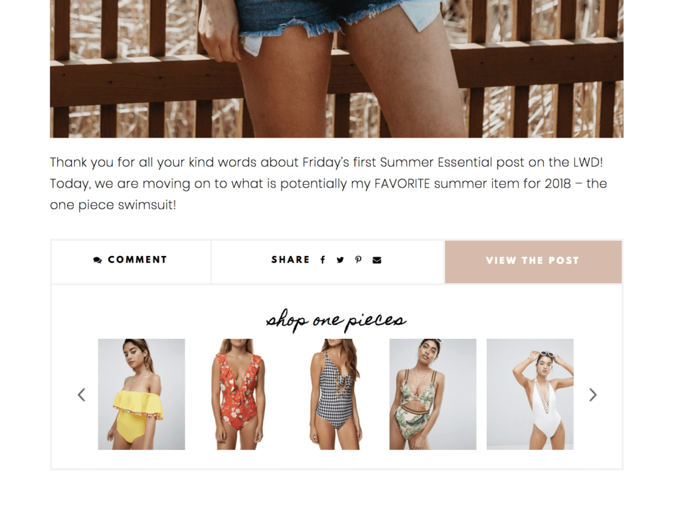Viewport: 680px width, 523px height.
Task: Click 'one piece swimsuit!' in the post text
Action: click(113, 205)
